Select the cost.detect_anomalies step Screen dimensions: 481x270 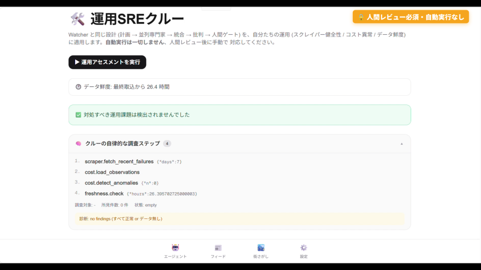click(x=111, y=183)
